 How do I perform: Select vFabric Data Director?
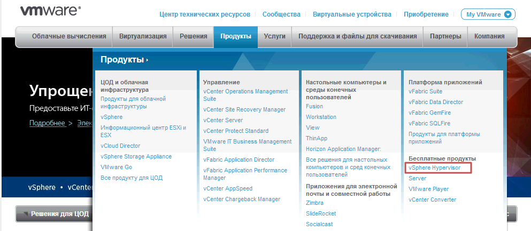436,102
